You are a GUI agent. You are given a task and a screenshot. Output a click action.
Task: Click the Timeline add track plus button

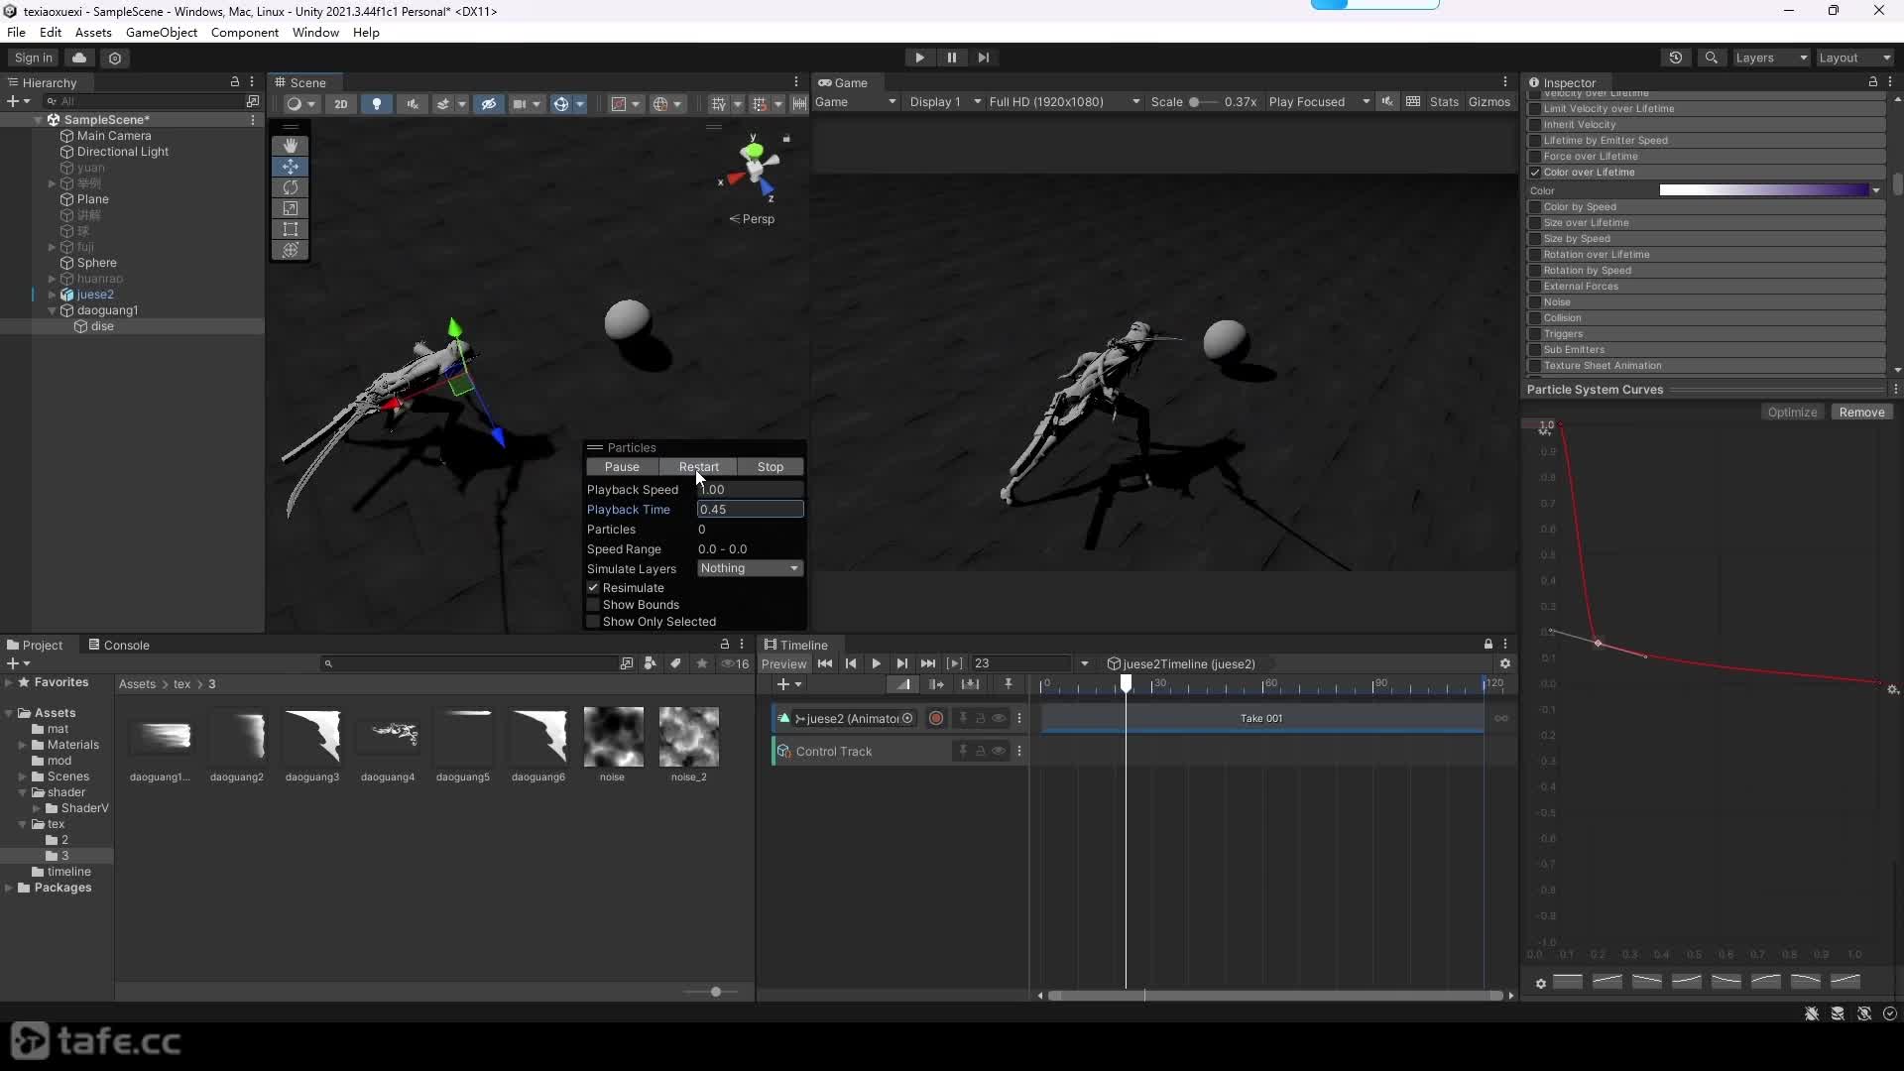click(788, 684)
